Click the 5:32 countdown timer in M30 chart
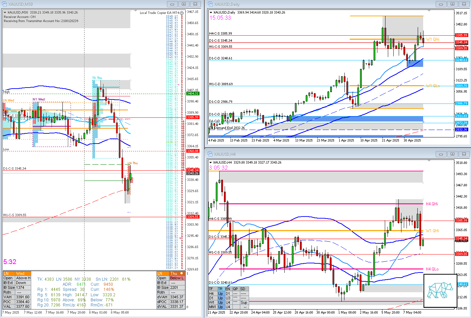The height and width of the screenshot is (318, 471). (x=10, y=262)
